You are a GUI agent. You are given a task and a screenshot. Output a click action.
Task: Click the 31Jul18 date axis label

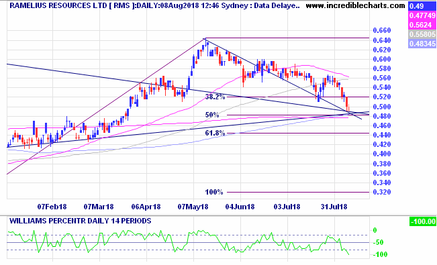[334, 207]
